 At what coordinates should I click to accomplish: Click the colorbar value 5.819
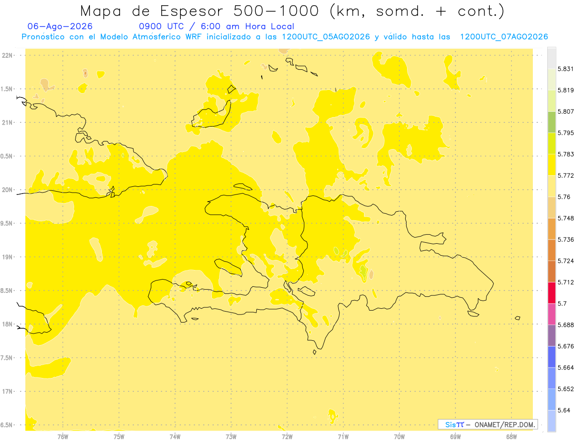(566, 90)
